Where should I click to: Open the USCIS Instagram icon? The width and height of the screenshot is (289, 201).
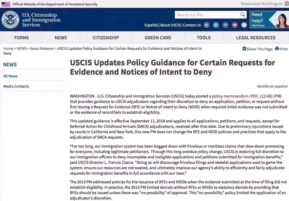(225, 25)
